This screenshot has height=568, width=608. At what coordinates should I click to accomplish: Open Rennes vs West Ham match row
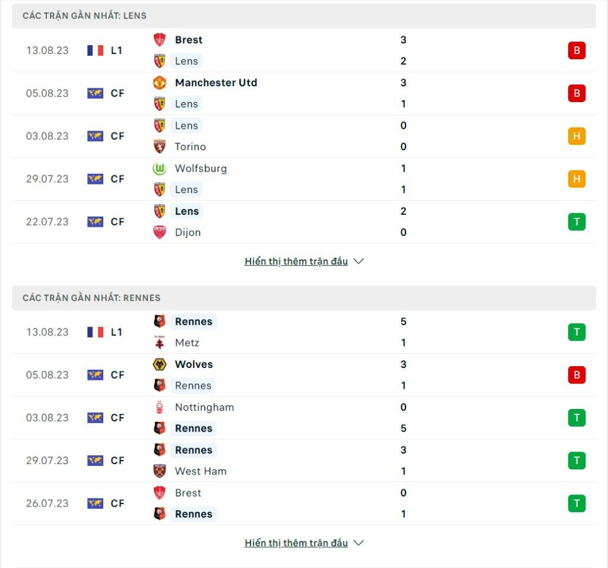304,461
